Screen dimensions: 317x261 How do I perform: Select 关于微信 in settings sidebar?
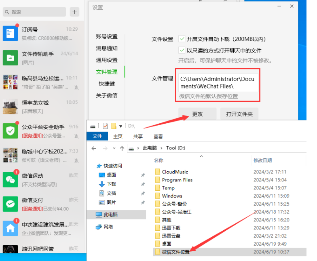coord(107,95)
